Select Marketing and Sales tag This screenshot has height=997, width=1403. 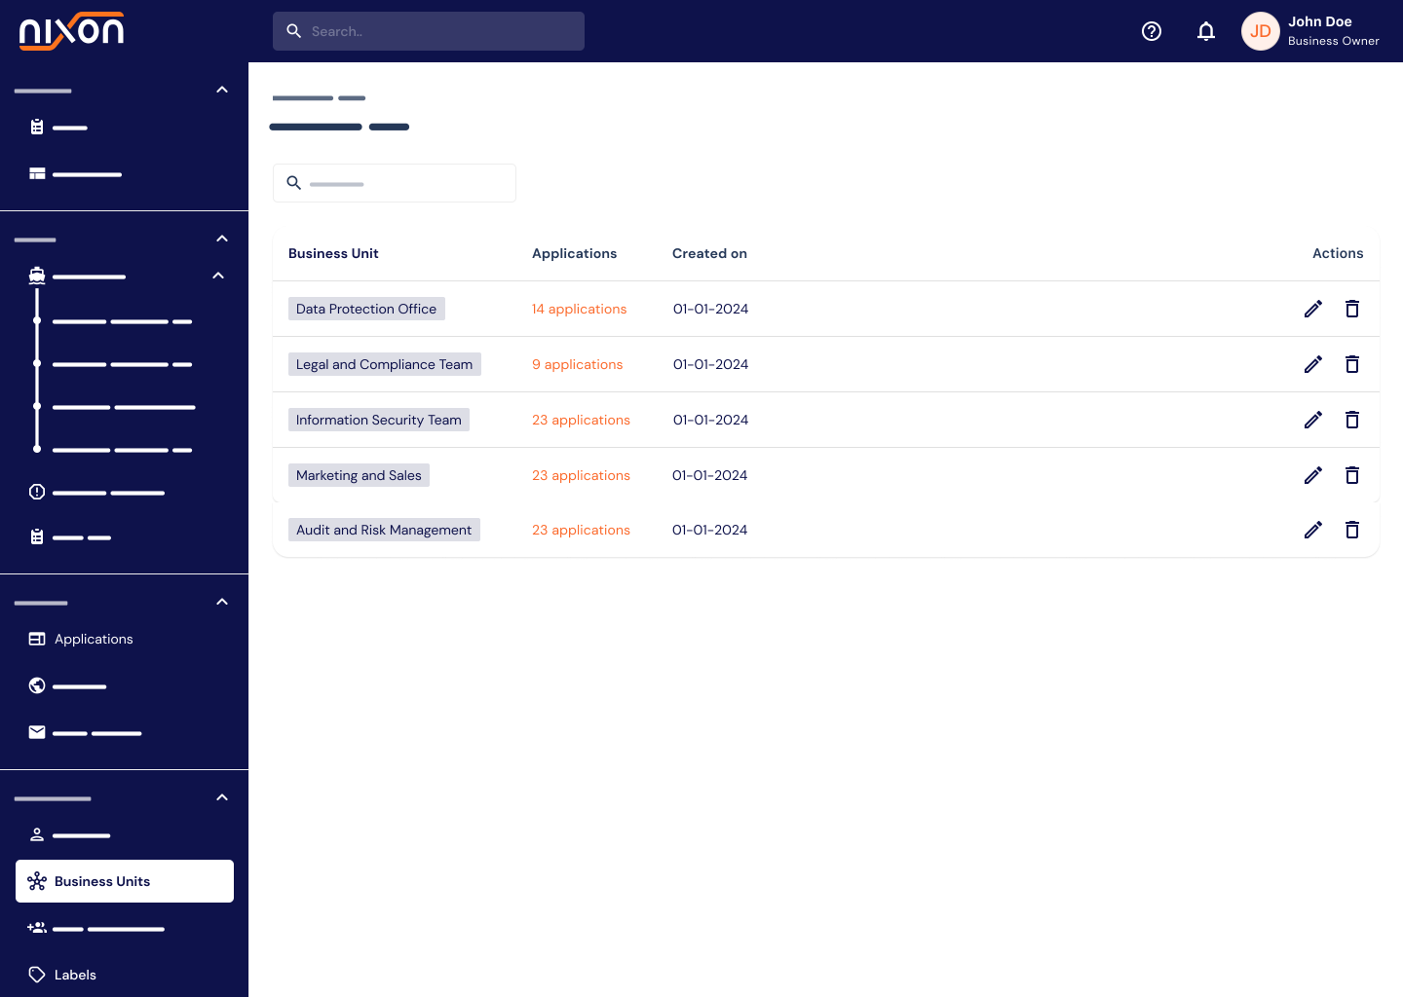coord(359,475)
